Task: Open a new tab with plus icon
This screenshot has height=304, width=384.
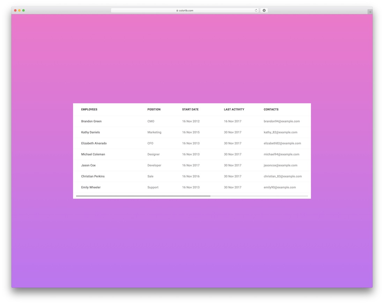Action: click(370, 12)
